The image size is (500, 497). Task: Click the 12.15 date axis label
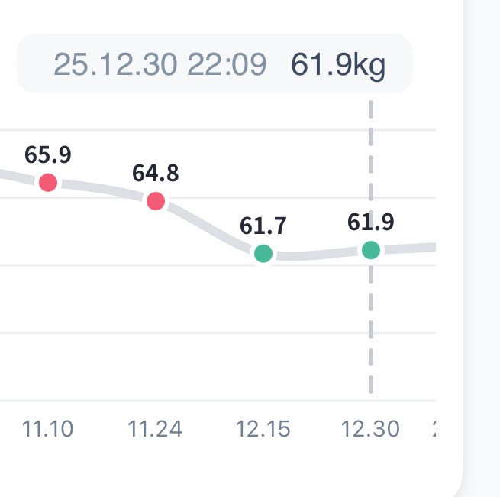pos(263,430)
